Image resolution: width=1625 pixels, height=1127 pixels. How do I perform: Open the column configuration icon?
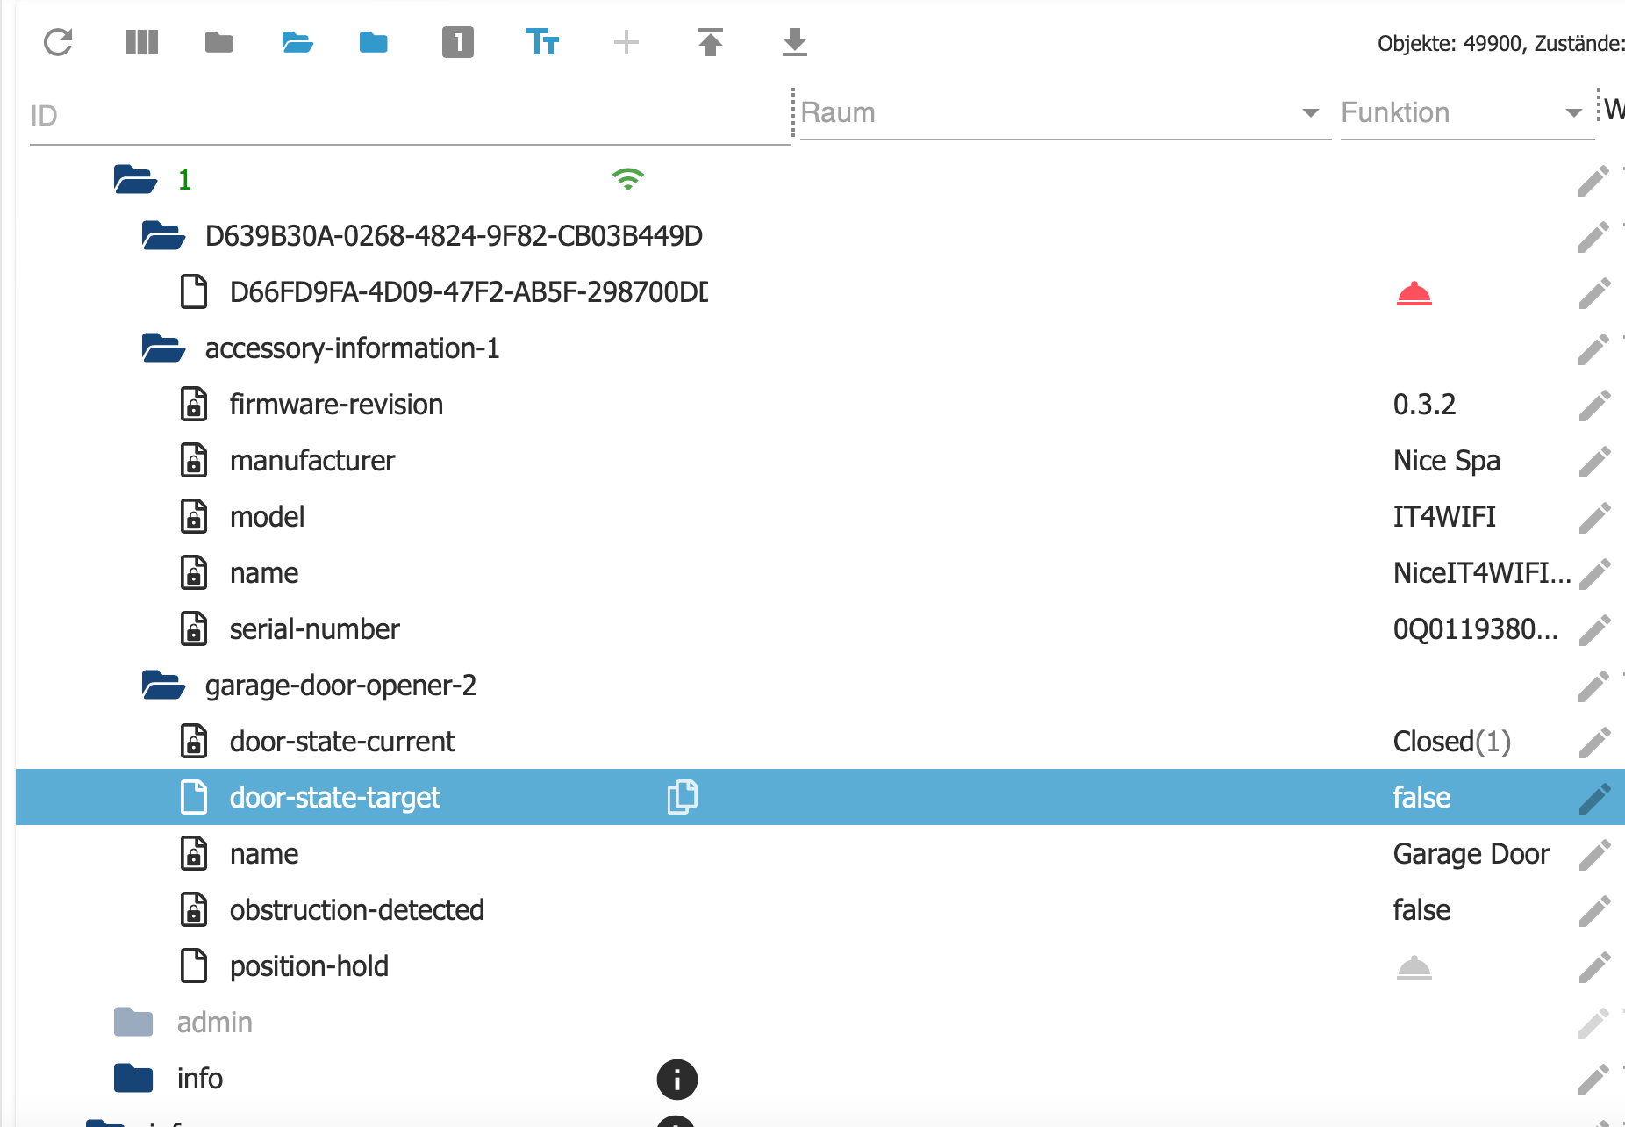coord(142,42)
